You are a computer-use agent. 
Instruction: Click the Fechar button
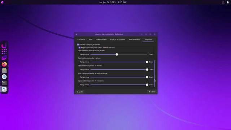152,92
